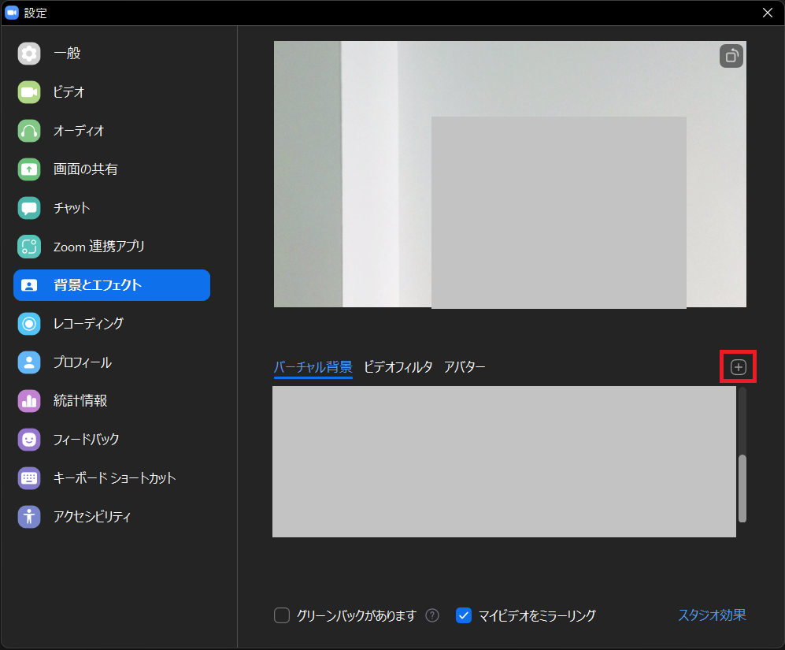Click the rotate camera icon on preview
785x650 pixels.
tap(731, 56)
